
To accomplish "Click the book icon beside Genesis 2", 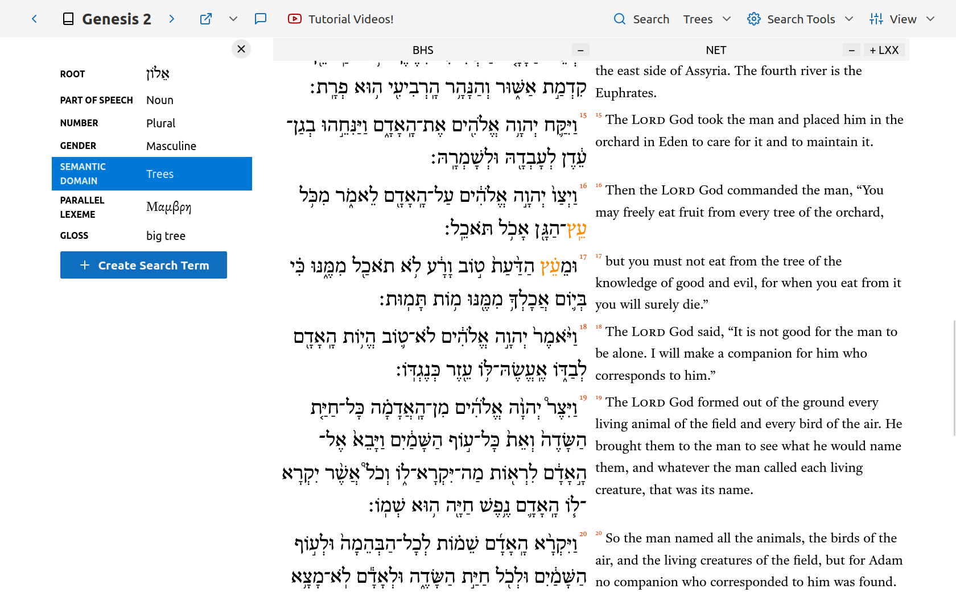I will [68, 19].
